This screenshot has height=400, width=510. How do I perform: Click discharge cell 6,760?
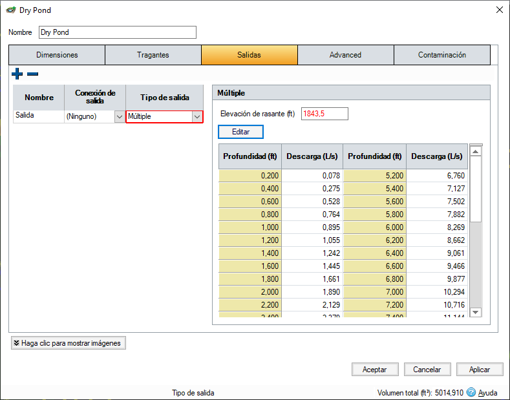[437, 176]
